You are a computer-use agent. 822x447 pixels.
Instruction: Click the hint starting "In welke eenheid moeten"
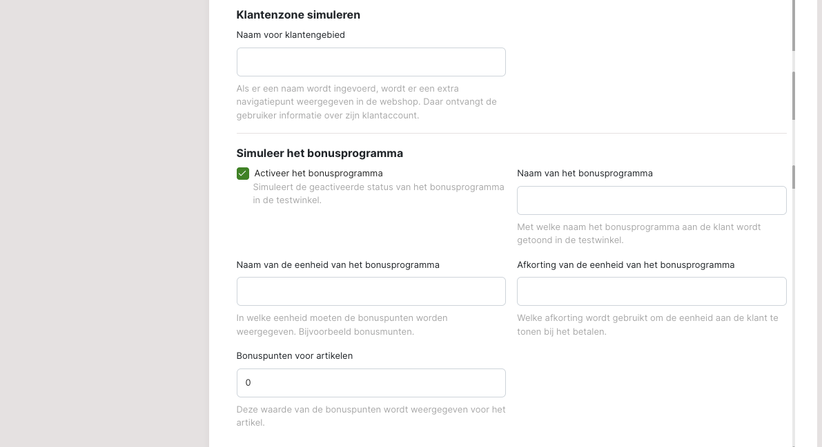[342, 324]
